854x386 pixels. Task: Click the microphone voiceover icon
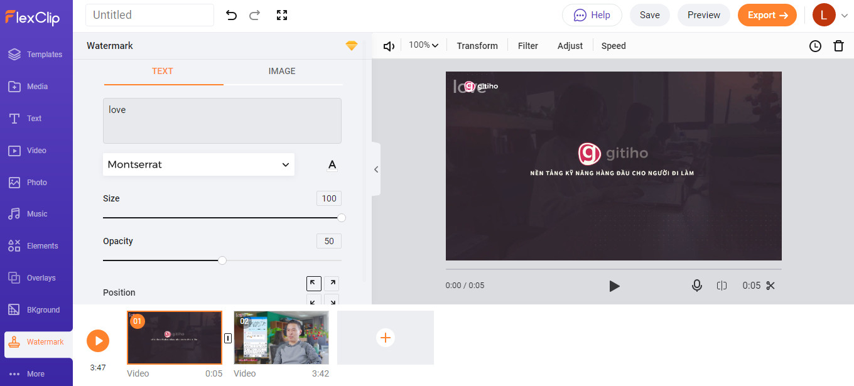pyautogui.click(x=696, y=286)
